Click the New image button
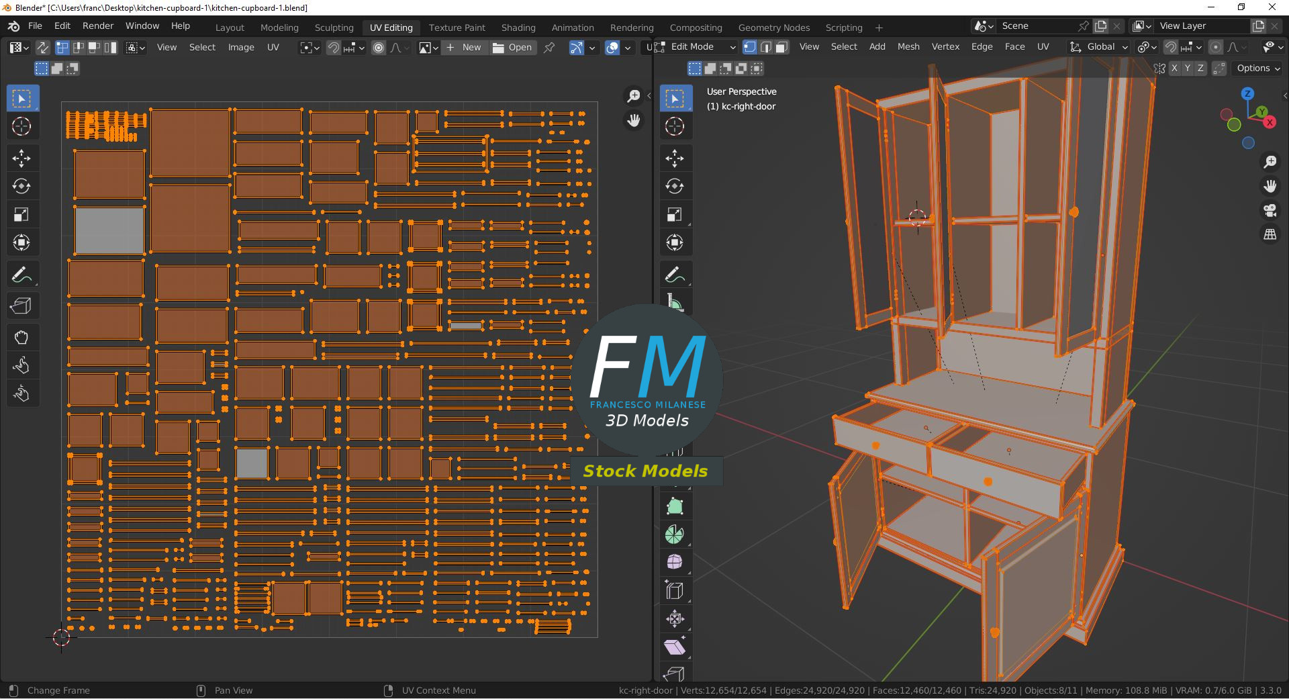Screen dimensions: 1289x699 (465, 47)
